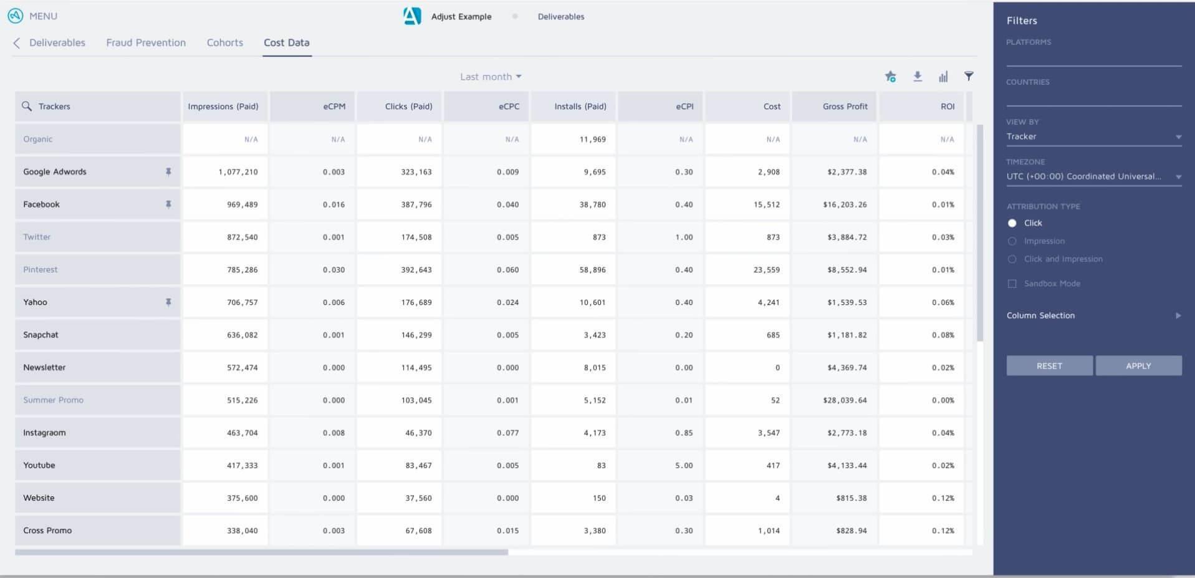Switch to the Deliverables tab

(57, 42)
